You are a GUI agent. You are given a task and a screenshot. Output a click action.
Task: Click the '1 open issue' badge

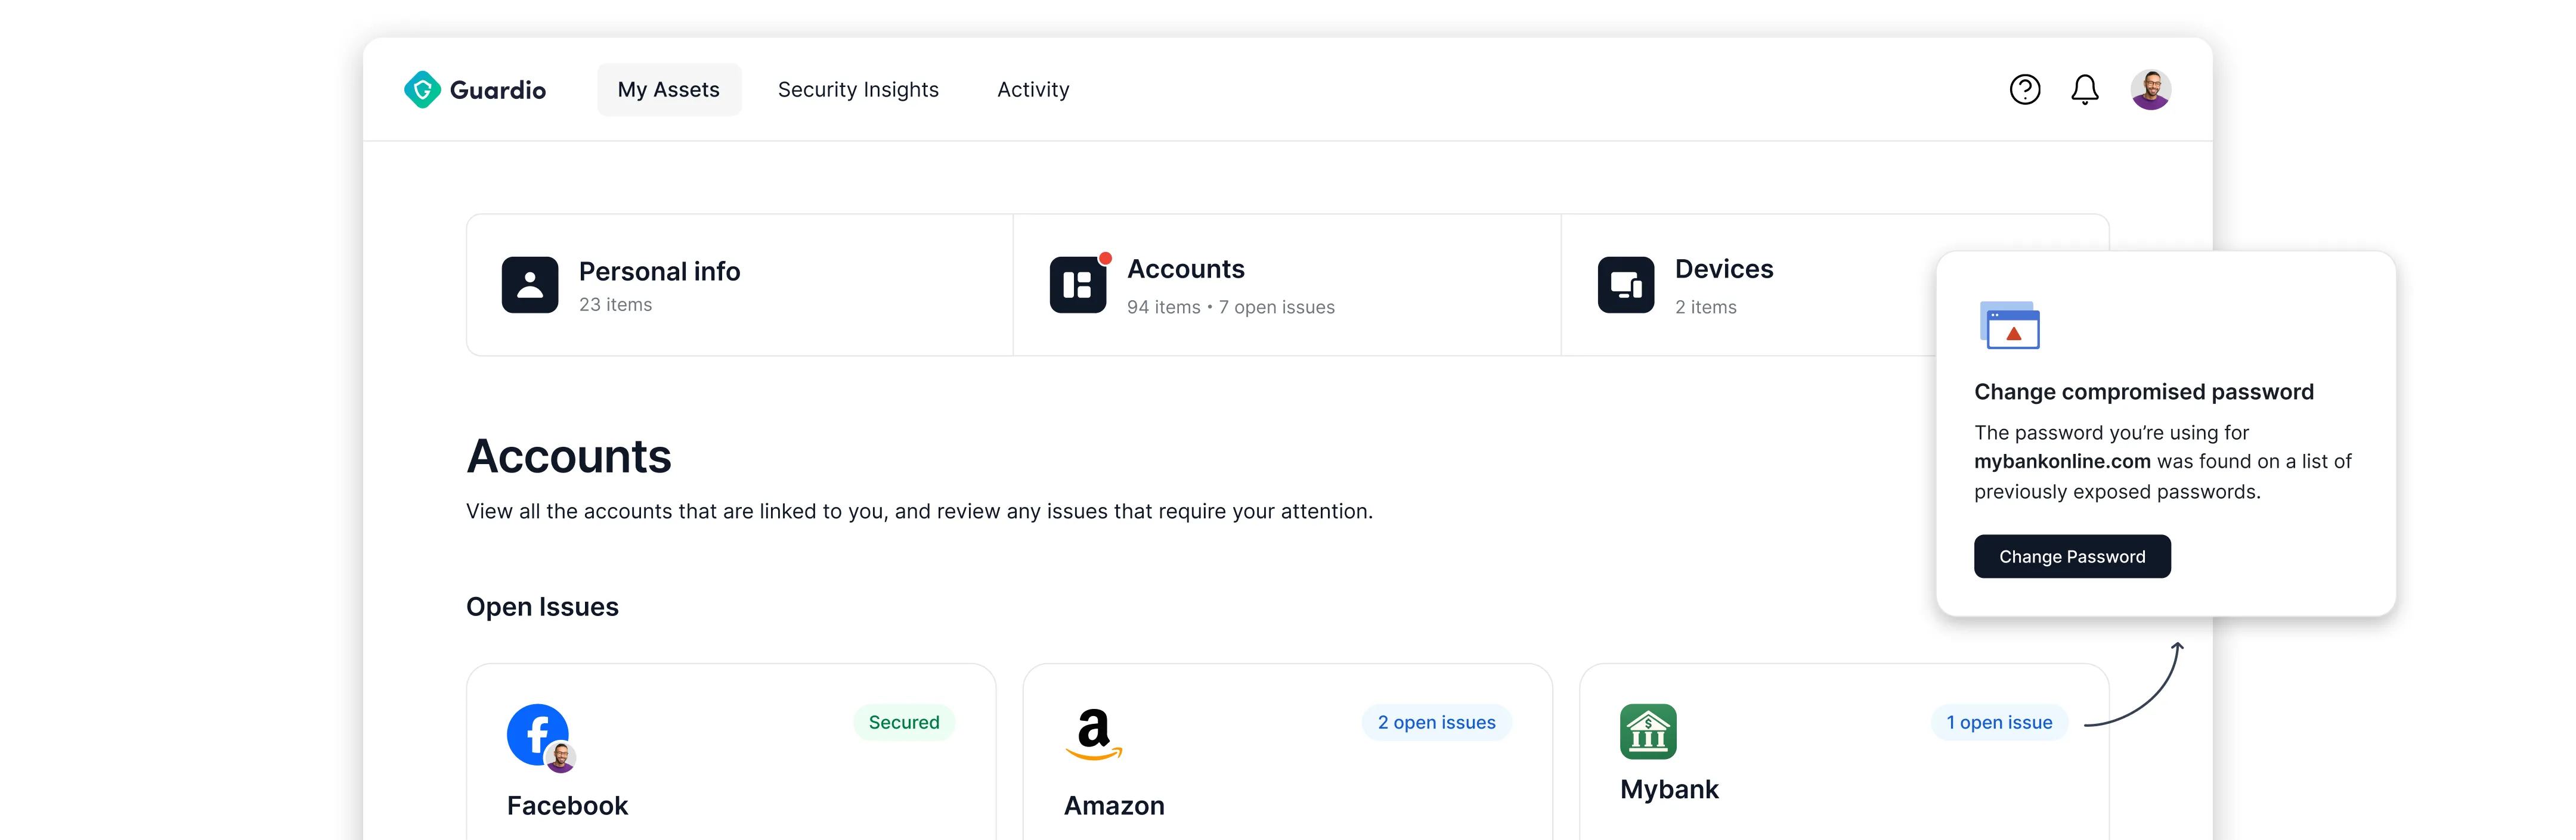[x=1999, y=722]
